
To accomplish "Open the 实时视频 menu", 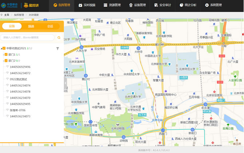I will [87, 5].
